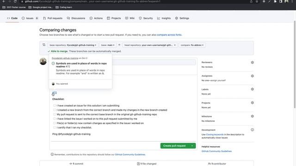Click the open issue icon in hovercard

tap(53, 64)
